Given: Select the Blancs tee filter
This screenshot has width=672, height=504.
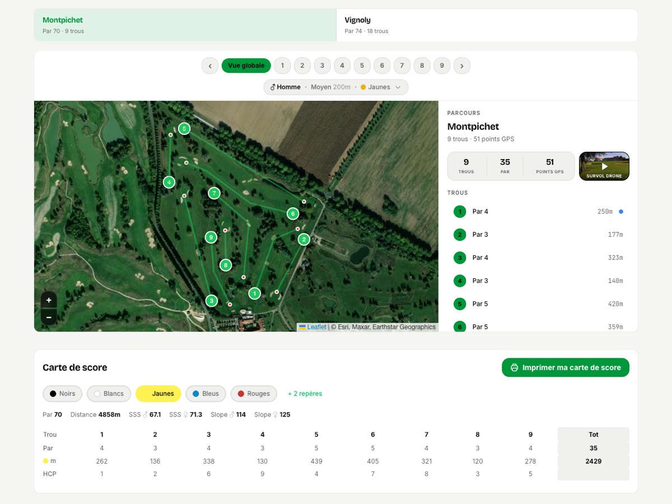Looking at the screenshot, I should coord(109,394).
